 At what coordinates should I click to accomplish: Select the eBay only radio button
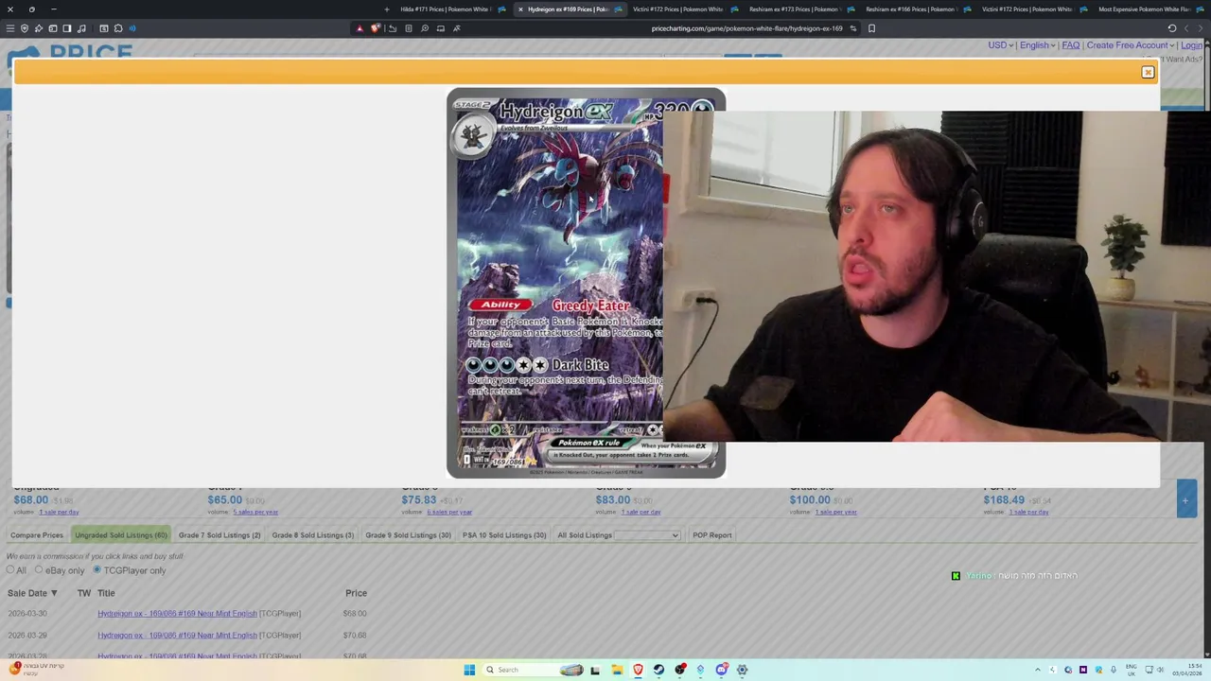click(x=39, y=569)
